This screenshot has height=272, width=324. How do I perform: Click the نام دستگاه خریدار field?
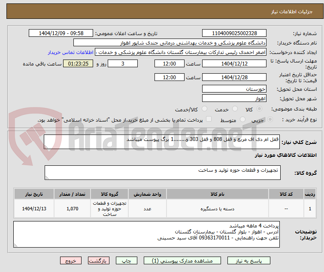click(x=170, y=43)
